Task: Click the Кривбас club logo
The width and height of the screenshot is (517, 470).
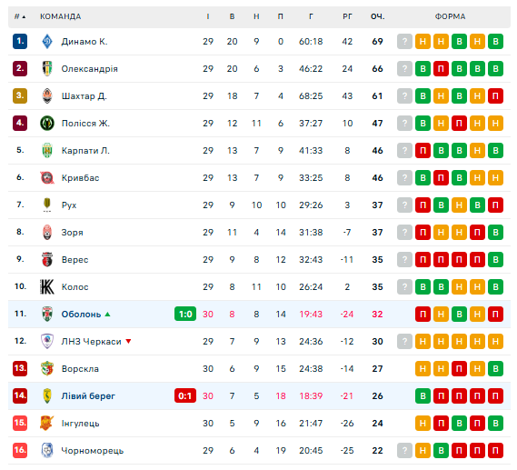Action: (x=47, y=178)
